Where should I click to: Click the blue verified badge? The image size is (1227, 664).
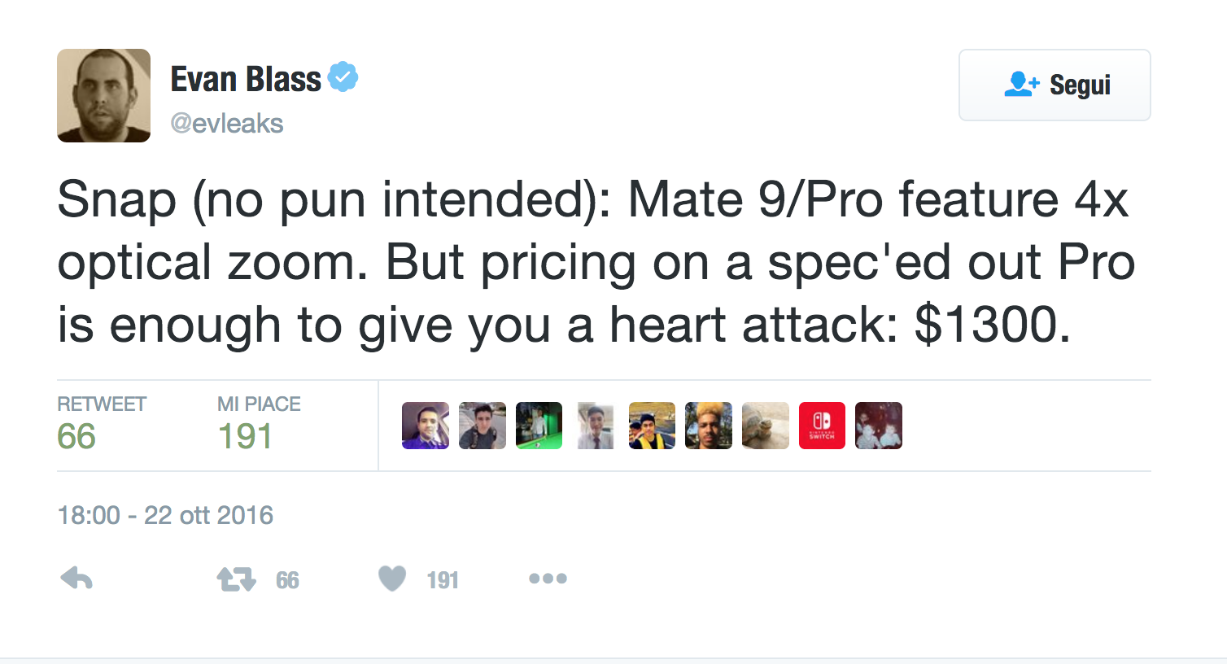click(x=343, y=77)
